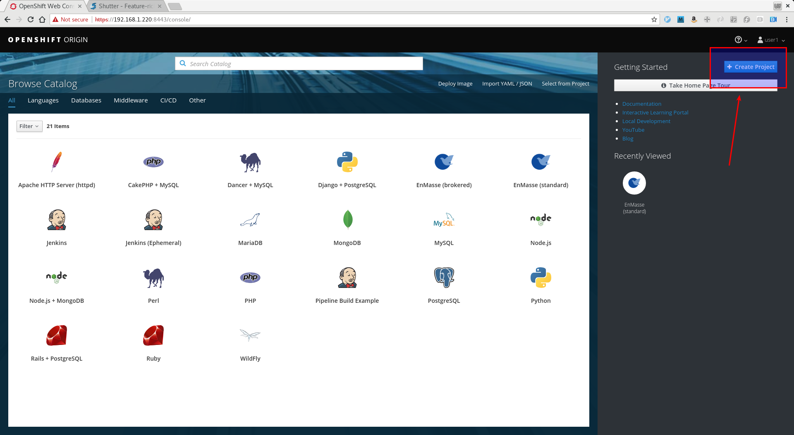Bookmark this page with star icon
The height and width of the screenshot is (435, 794).
[x=654, y=19]
